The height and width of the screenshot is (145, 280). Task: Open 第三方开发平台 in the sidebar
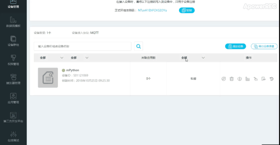point(13,117)
